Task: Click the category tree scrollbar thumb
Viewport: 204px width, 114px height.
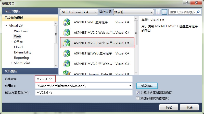Action: [x=56, y=34]
